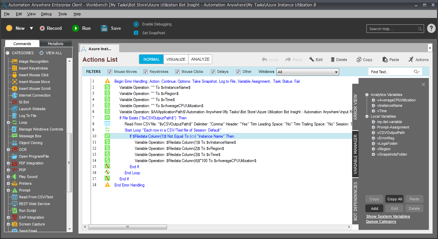Toggle the Keystrokes filter checkbox

pyautogui.click(x=145, y=72)
